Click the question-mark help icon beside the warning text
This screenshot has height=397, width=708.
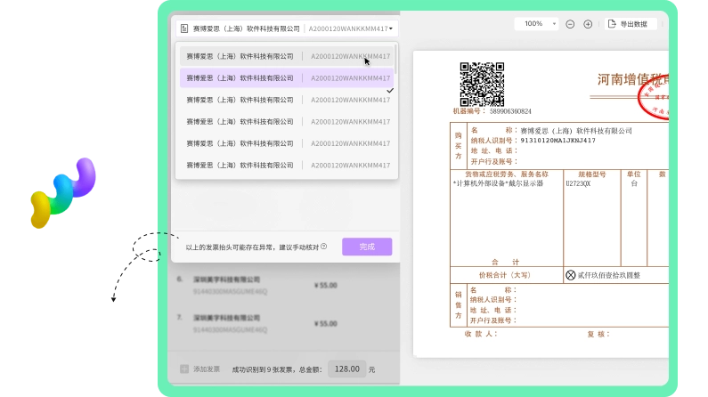[324, 247]
